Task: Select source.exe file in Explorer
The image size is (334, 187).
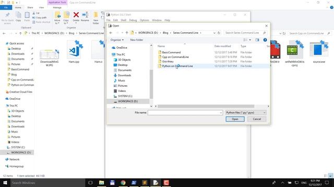Action: click(x=319, y=52)
